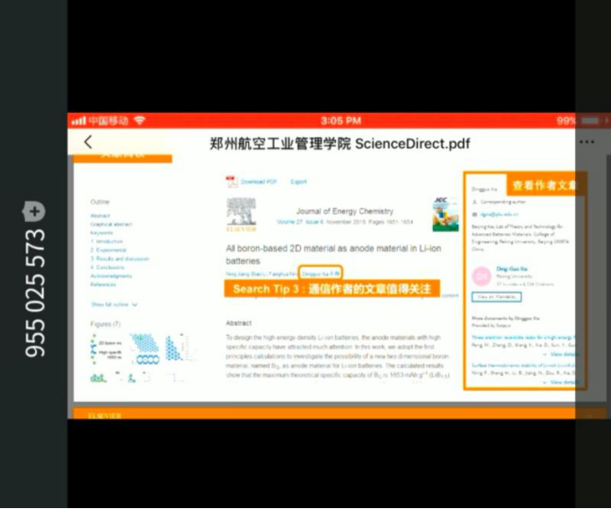Open the honeycomb lattice figure thumbnail

pyautogui.click(x=144, y=348)
